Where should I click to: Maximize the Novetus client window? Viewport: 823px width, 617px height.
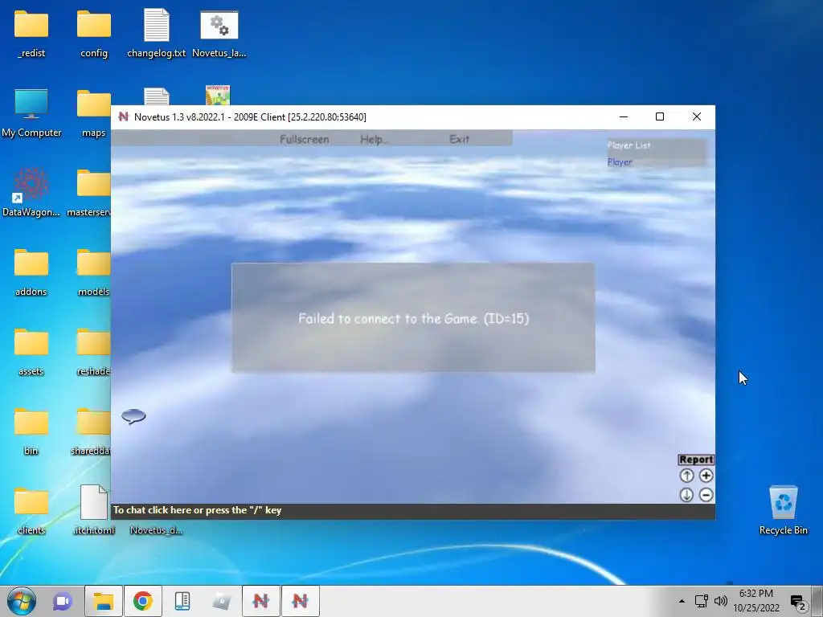(660, 116)
